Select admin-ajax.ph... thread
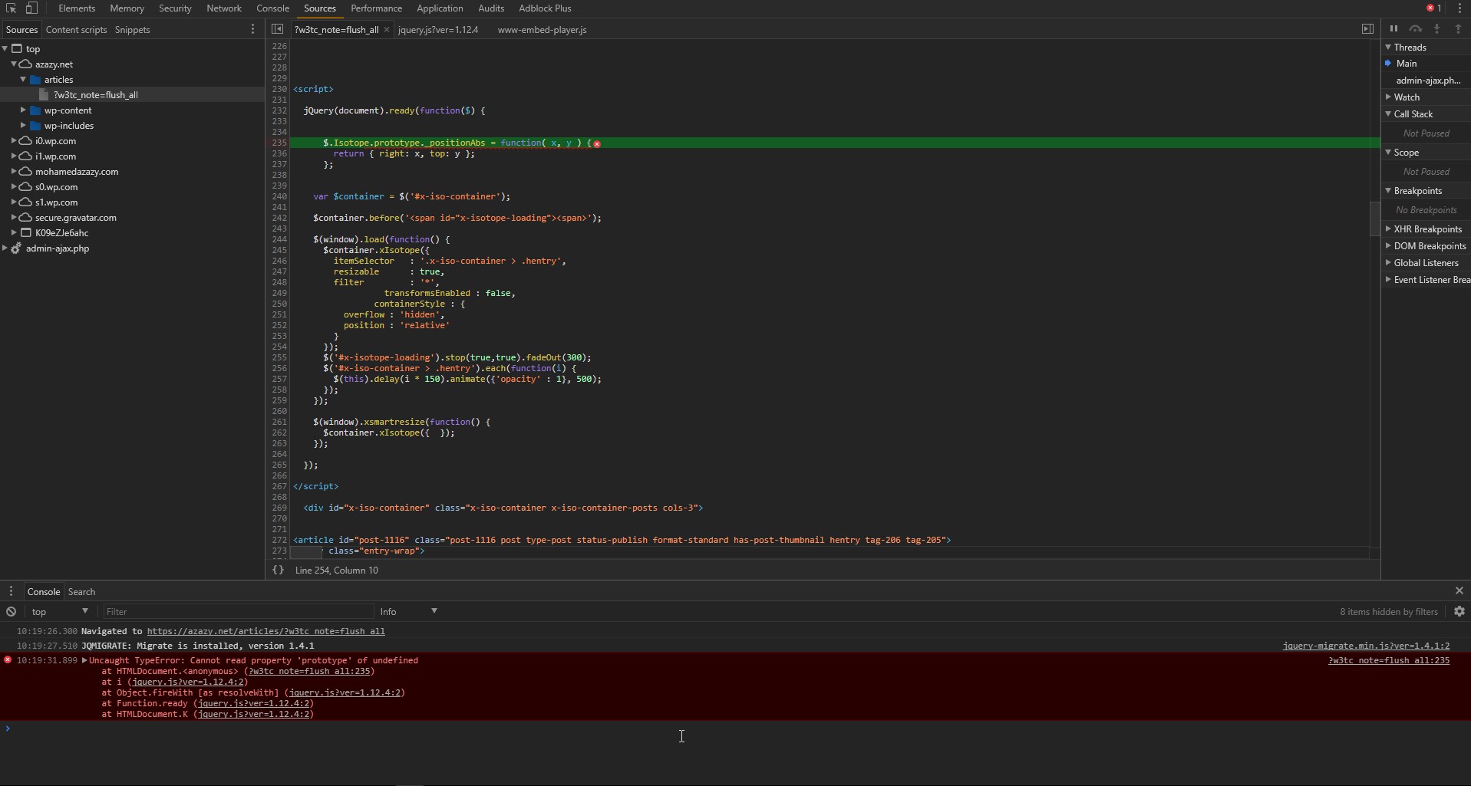Viewport: 1471px width, 786px height. click(1426, 80)
